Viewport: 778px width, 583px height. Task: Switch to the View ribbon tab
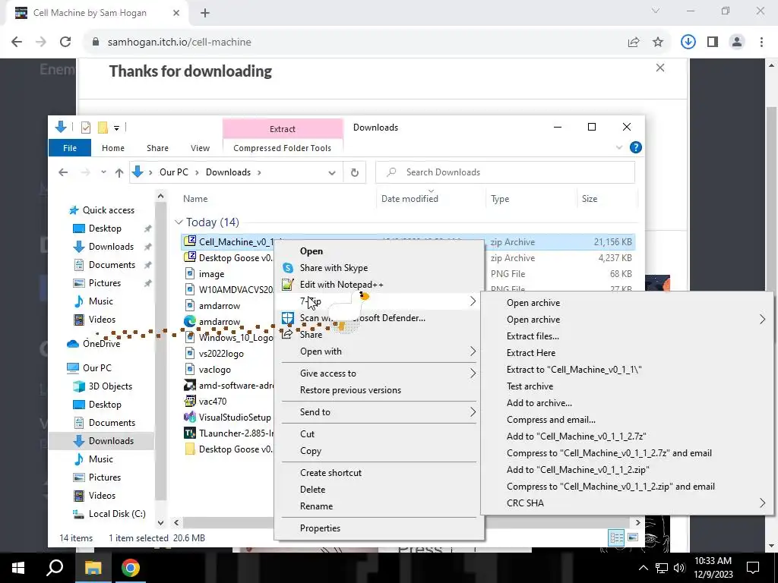pyautogui.click(x=200, y=148)
